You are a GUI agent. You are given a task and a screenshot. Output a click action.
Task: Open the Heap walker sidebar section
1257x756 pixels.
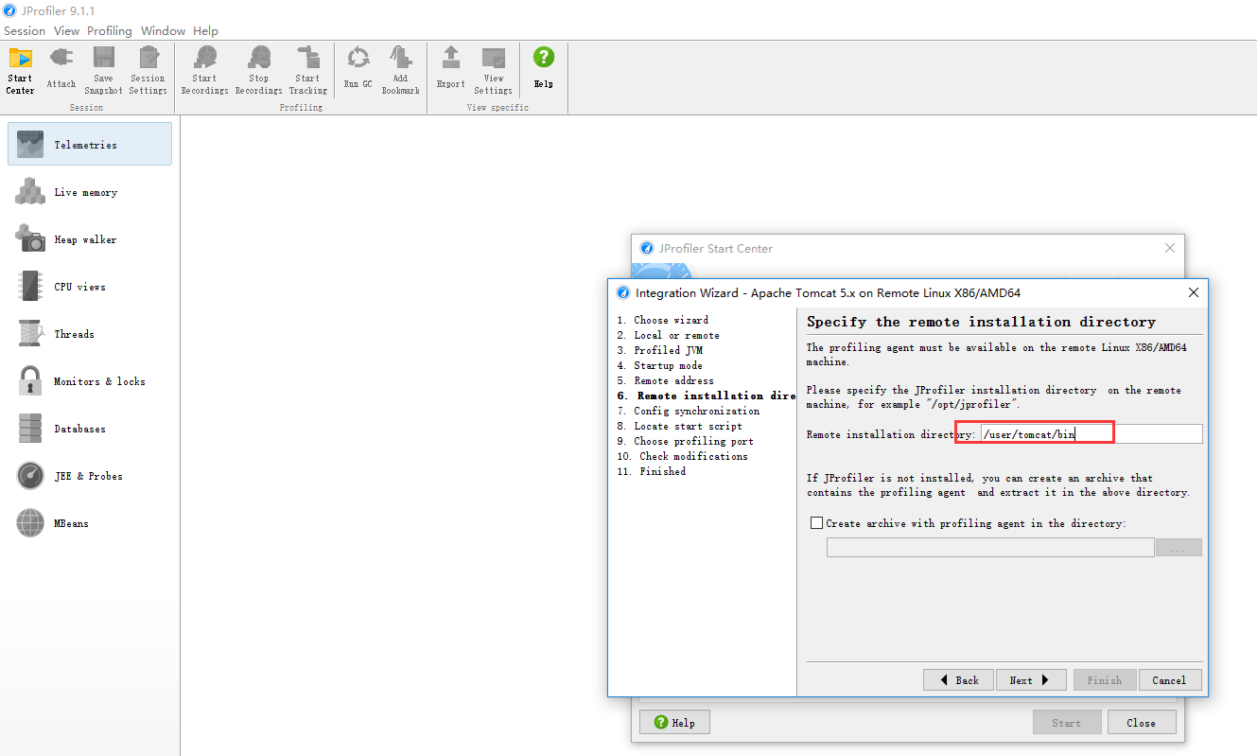tap(90, 238)
